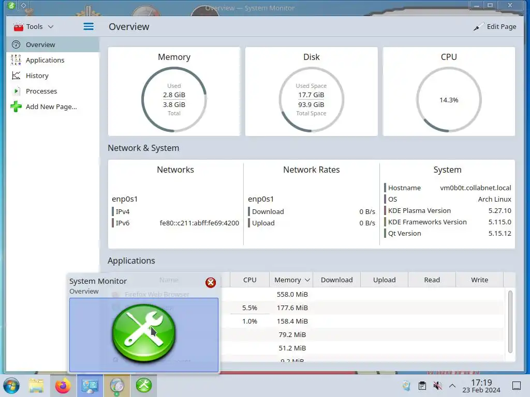Click the green plus Add New Page icon
The width and height of the screenshot is (530, 397).
pos(16,106)
